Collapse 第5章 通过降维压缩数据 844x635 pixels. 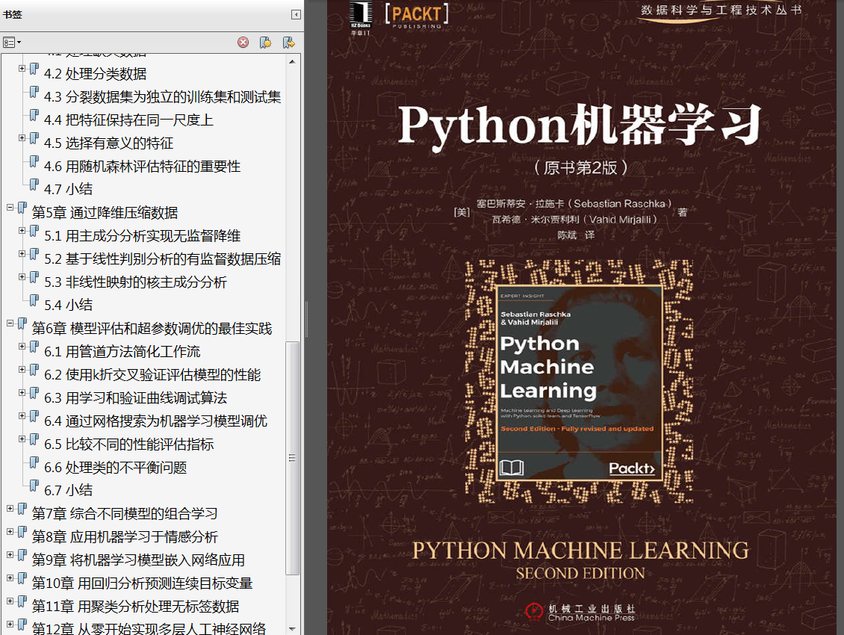point(10,208)
